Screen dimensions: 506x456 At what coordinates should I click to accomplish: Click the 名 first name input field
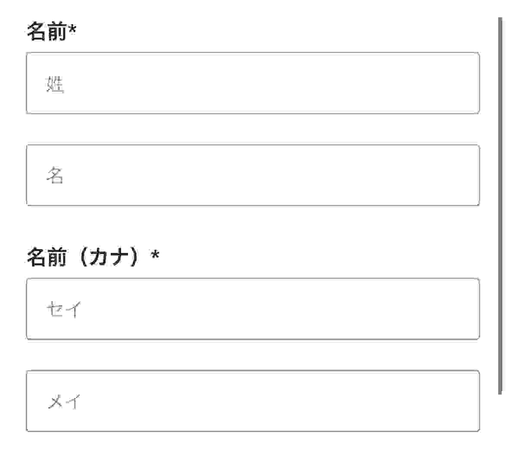click(253, 175)
